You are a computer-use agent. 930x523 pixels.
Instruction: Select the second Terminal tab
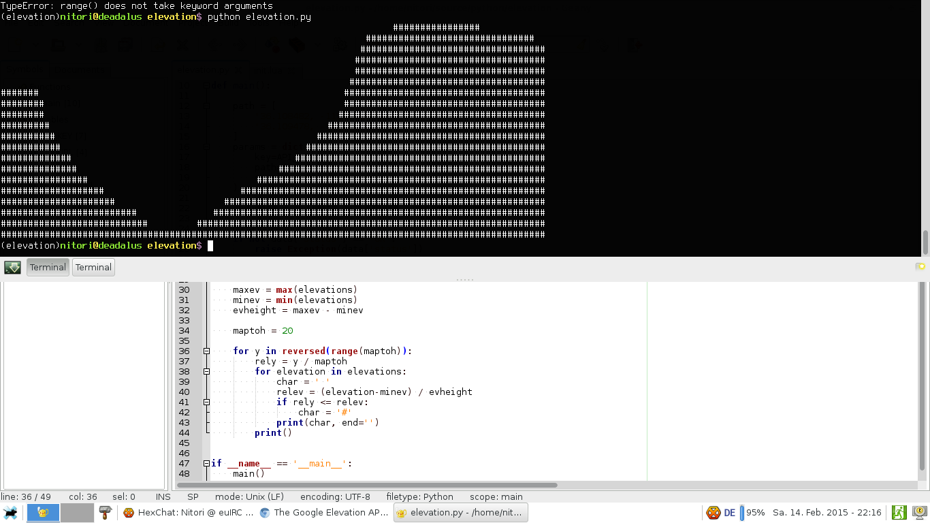93,267
